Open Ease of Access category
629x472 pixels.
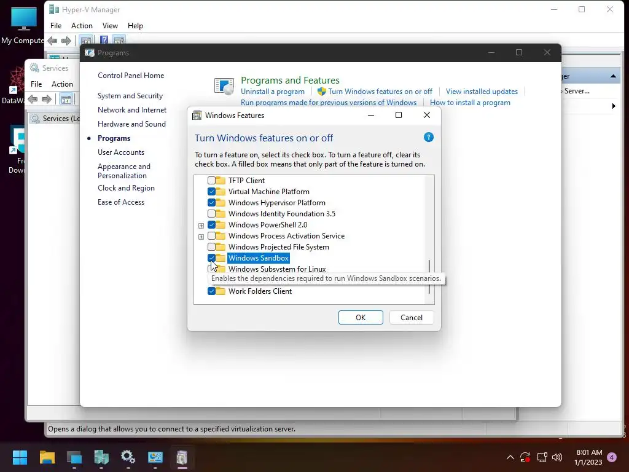(121, 202)
